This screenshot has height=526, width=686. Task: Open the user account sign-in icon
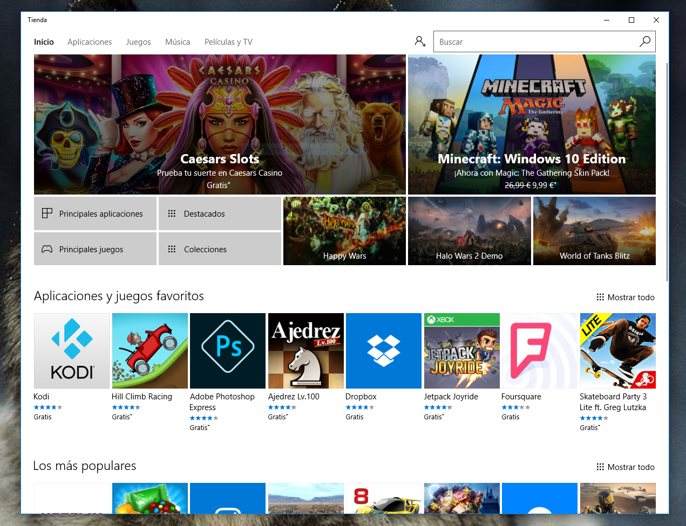coord(420,41)
